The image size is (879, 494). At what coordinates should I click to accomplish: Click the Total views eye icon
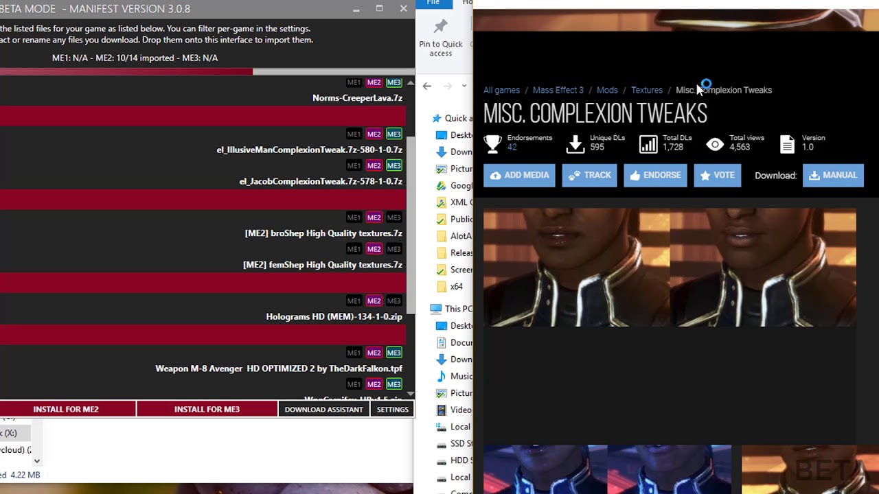point(715,144)
